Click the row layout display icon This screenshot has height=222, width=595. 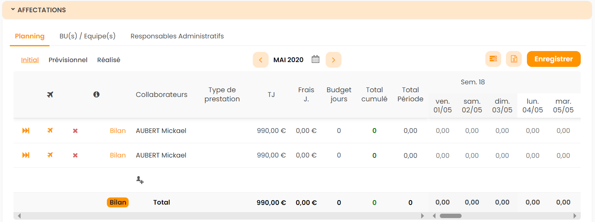point(493,59)
